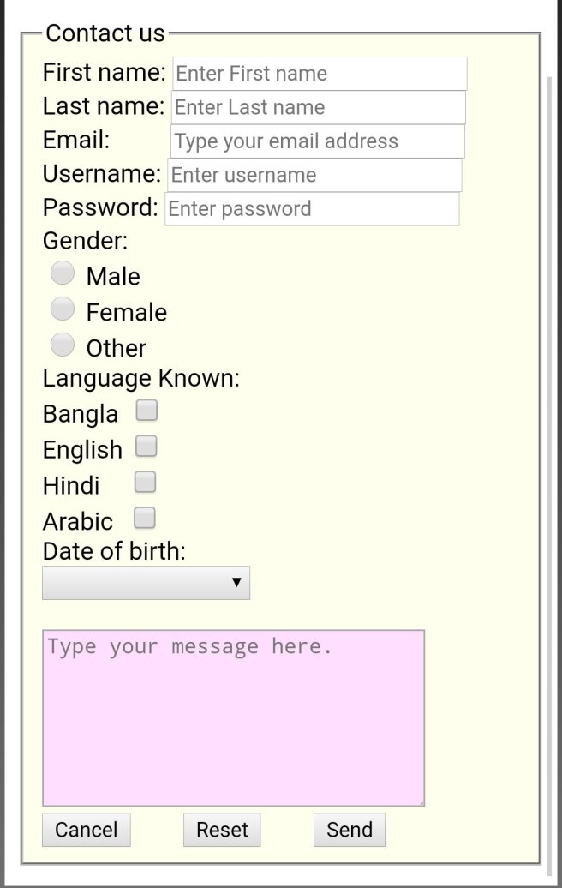
Task: Click the Email address field
Action: coord(317,141)
